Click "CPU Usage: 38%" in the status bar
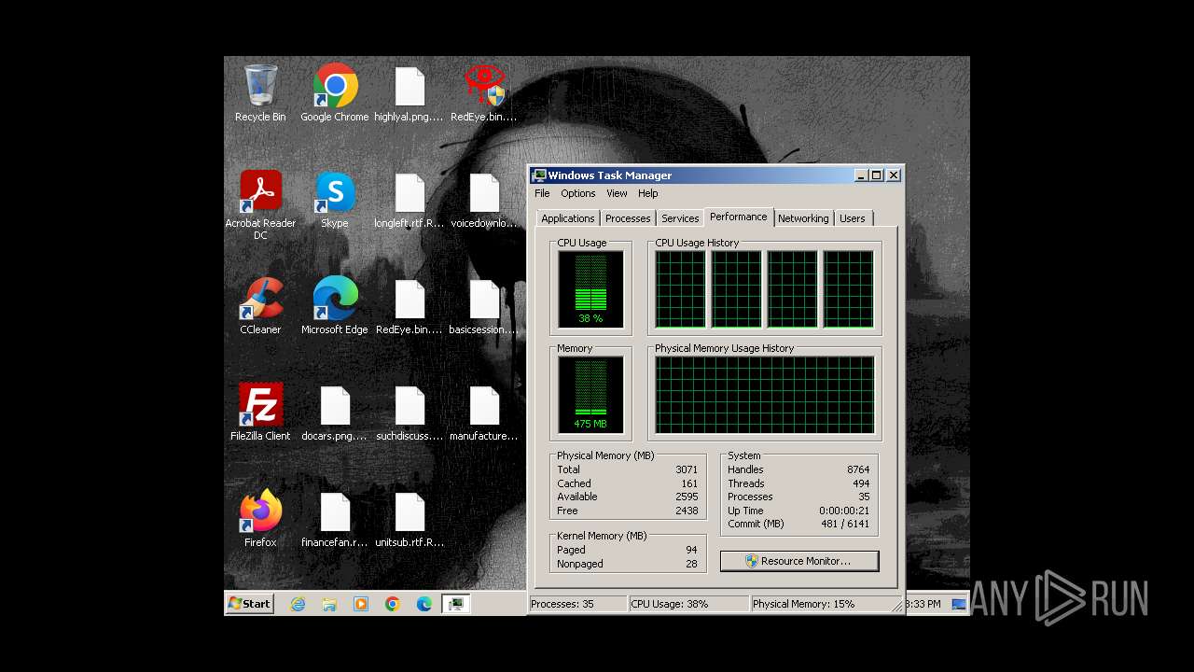This screenshot has width=1194, height=672. point(670,604)
